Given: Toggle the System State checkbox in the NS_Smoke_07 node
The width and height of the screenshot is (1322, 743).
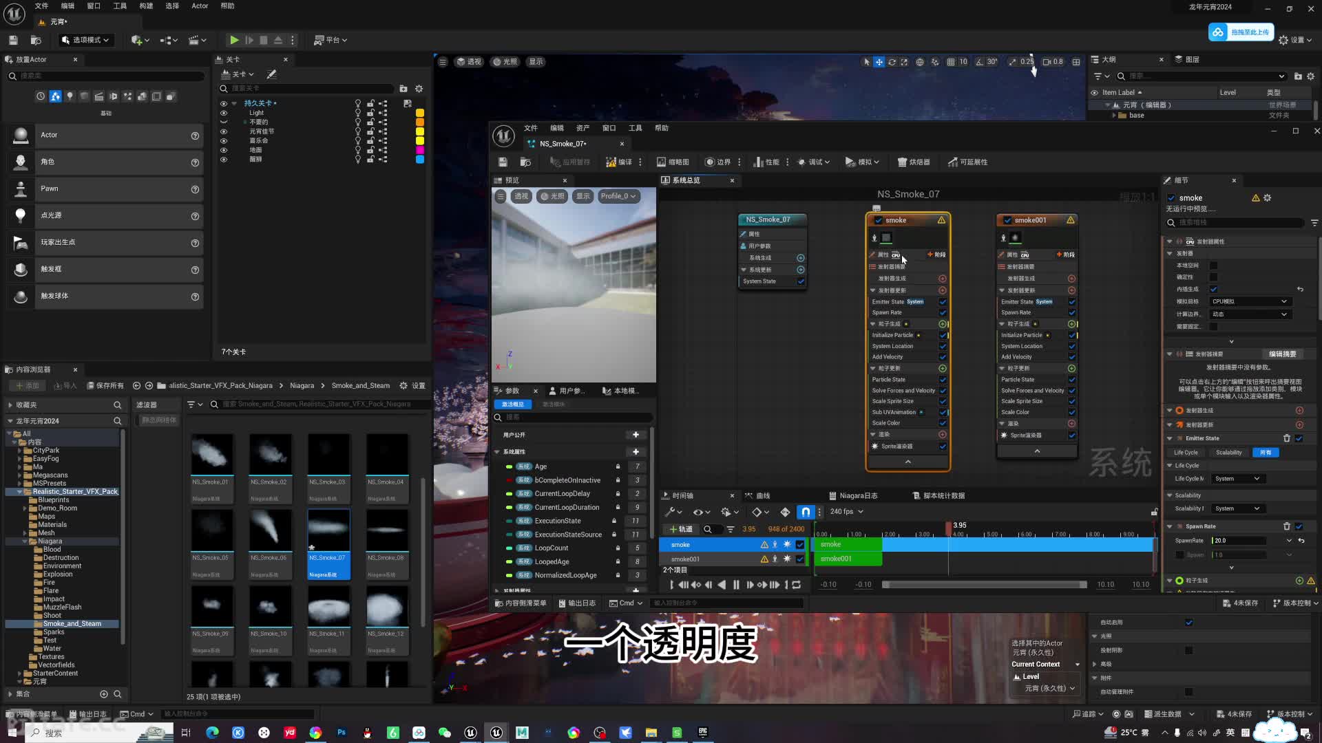Looking at the screenshot, I should (x=801, y=281).
